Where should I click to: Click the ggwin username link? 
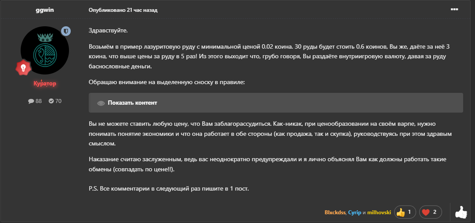(x=45, y=10)
